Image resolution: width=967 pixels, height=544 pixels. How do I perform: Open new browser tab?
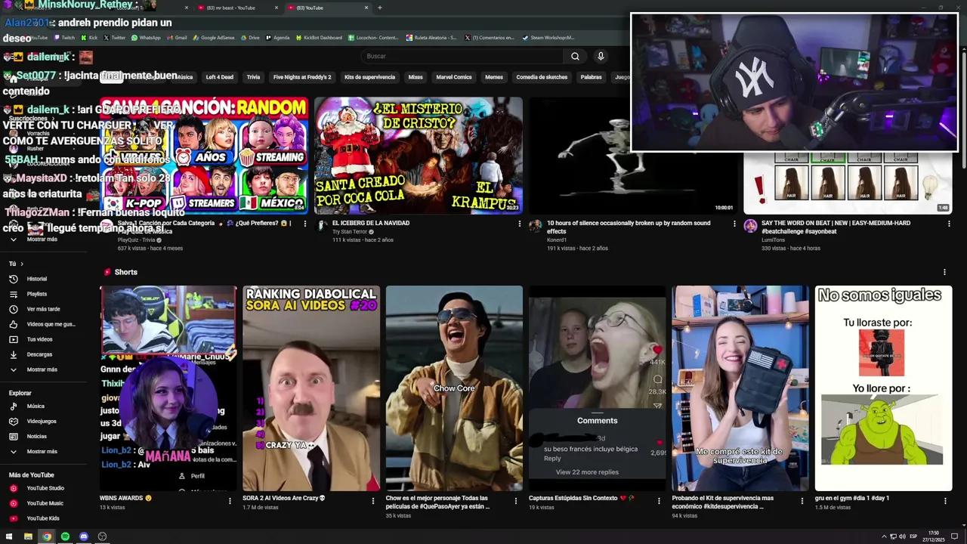[379, 8]
